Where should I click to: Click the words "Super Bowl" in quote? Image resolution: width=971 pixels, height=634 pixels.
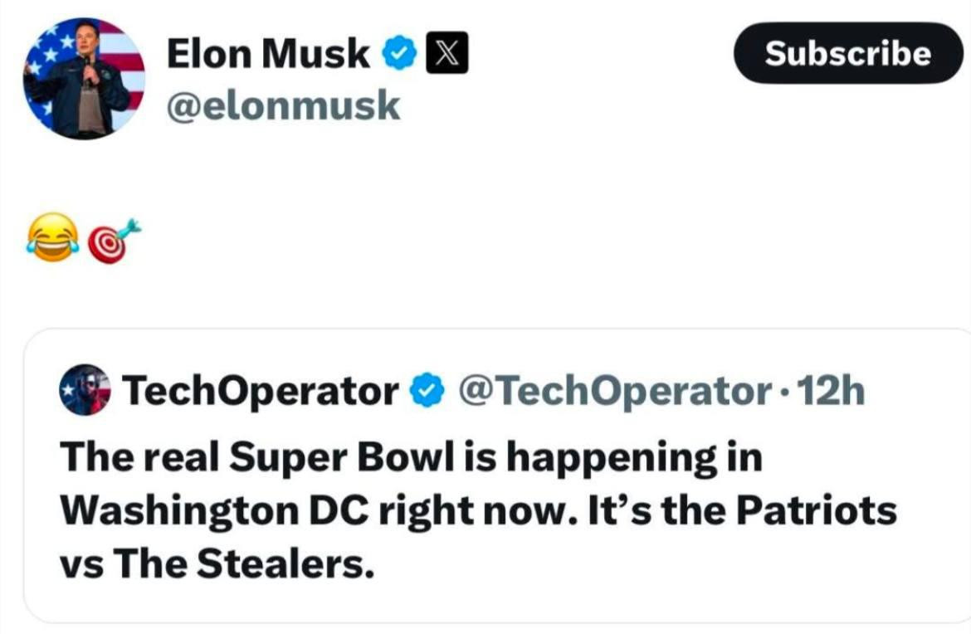tap(302, 457)
